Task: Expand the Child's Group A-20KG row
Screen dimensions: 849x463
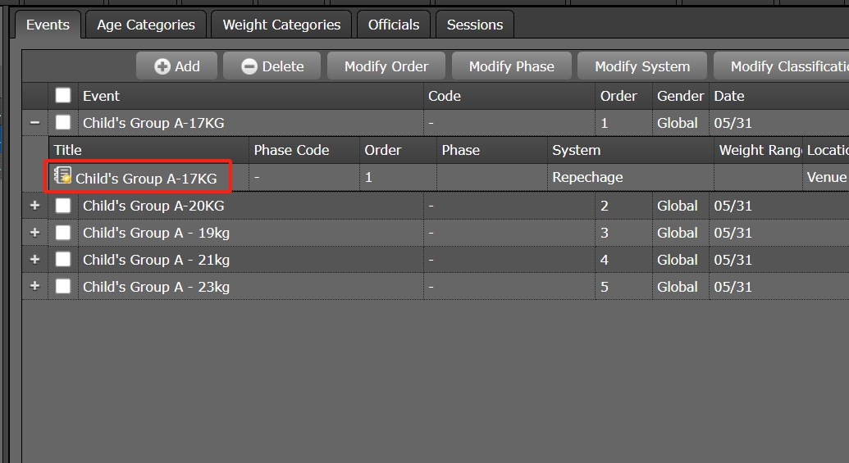Action: [x=34, y=206]
